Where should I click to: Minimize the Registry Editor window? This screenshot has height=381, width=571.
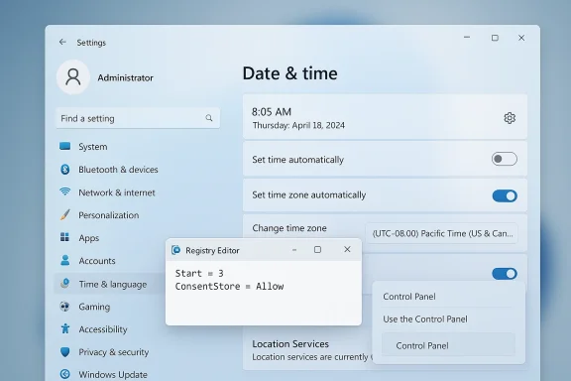294,250
